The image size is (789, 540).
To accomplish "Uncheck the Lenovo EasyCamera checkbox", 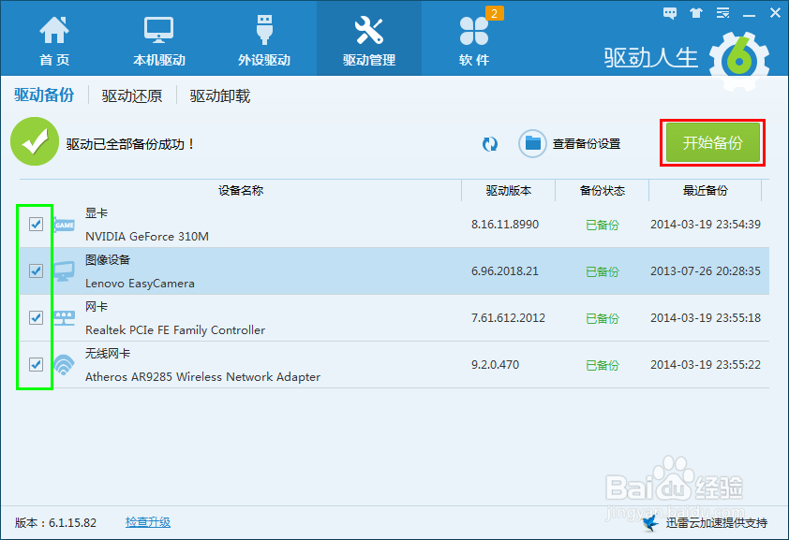I will [36, 270].
